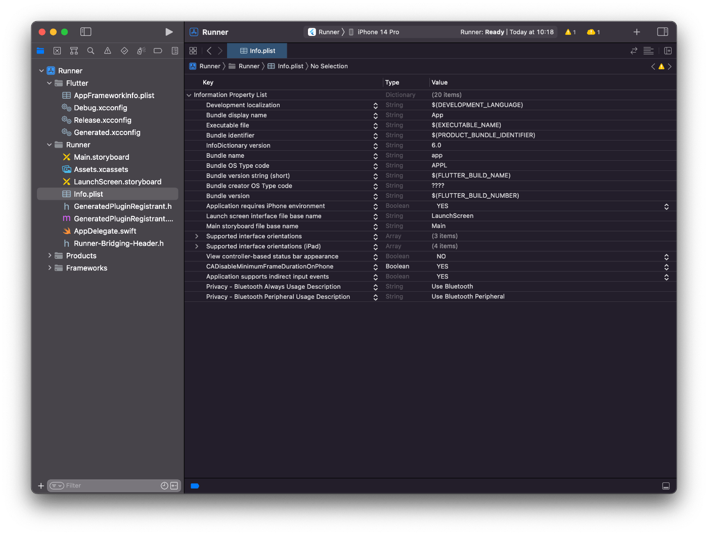Open the Debug navigator icon
This screenshot has height=535, width=708.
coord(141,51)
